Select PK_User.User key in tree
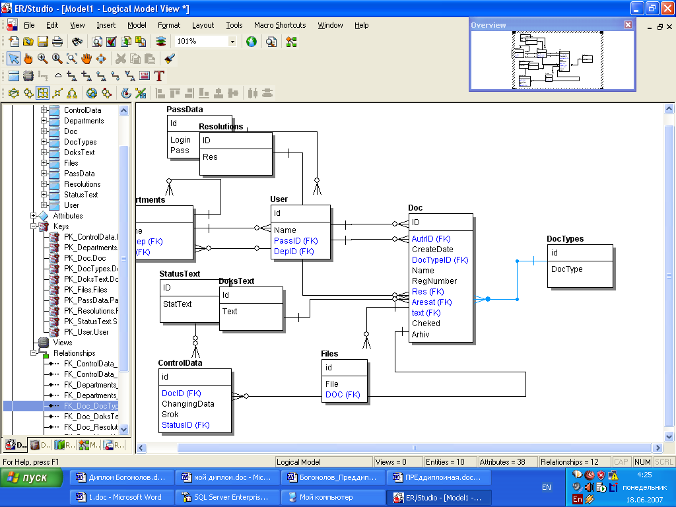676x507 pixels. pyautogui.click(x=86, y=332)
